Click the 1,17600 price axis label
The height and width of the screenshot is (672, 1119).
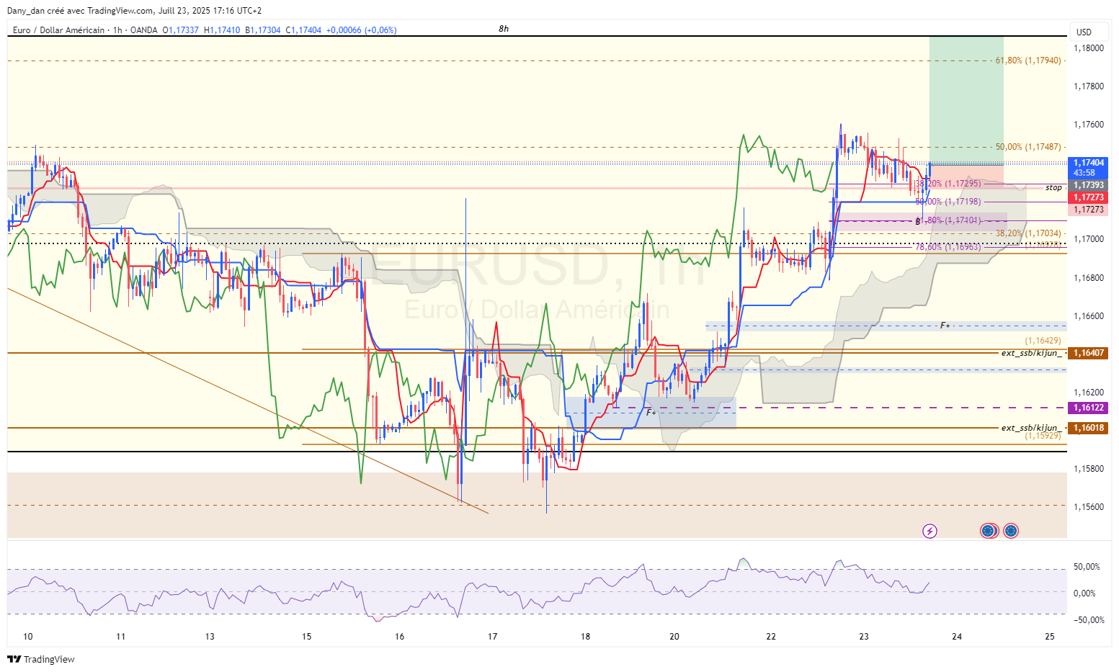tap(1089, 125)
